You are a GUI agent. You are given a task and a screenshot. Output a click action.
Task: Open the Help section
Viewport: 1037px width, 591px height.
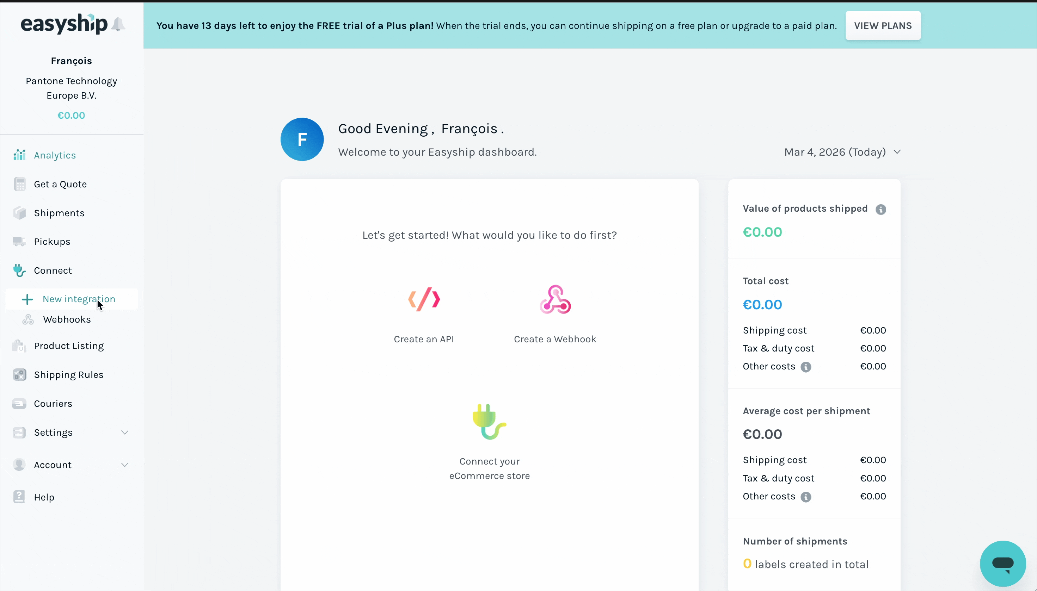pyautogui.click(x=43, y=497)
